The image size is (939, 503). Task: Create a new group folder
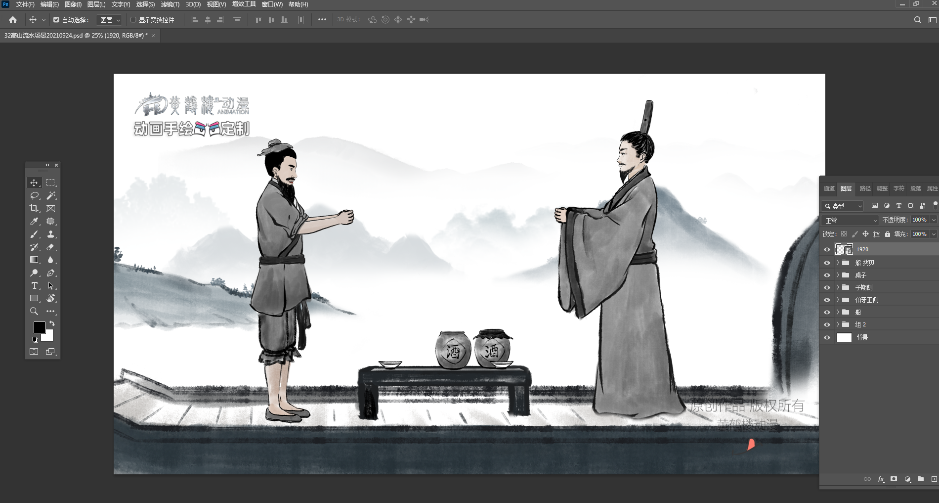coord(921,479)
